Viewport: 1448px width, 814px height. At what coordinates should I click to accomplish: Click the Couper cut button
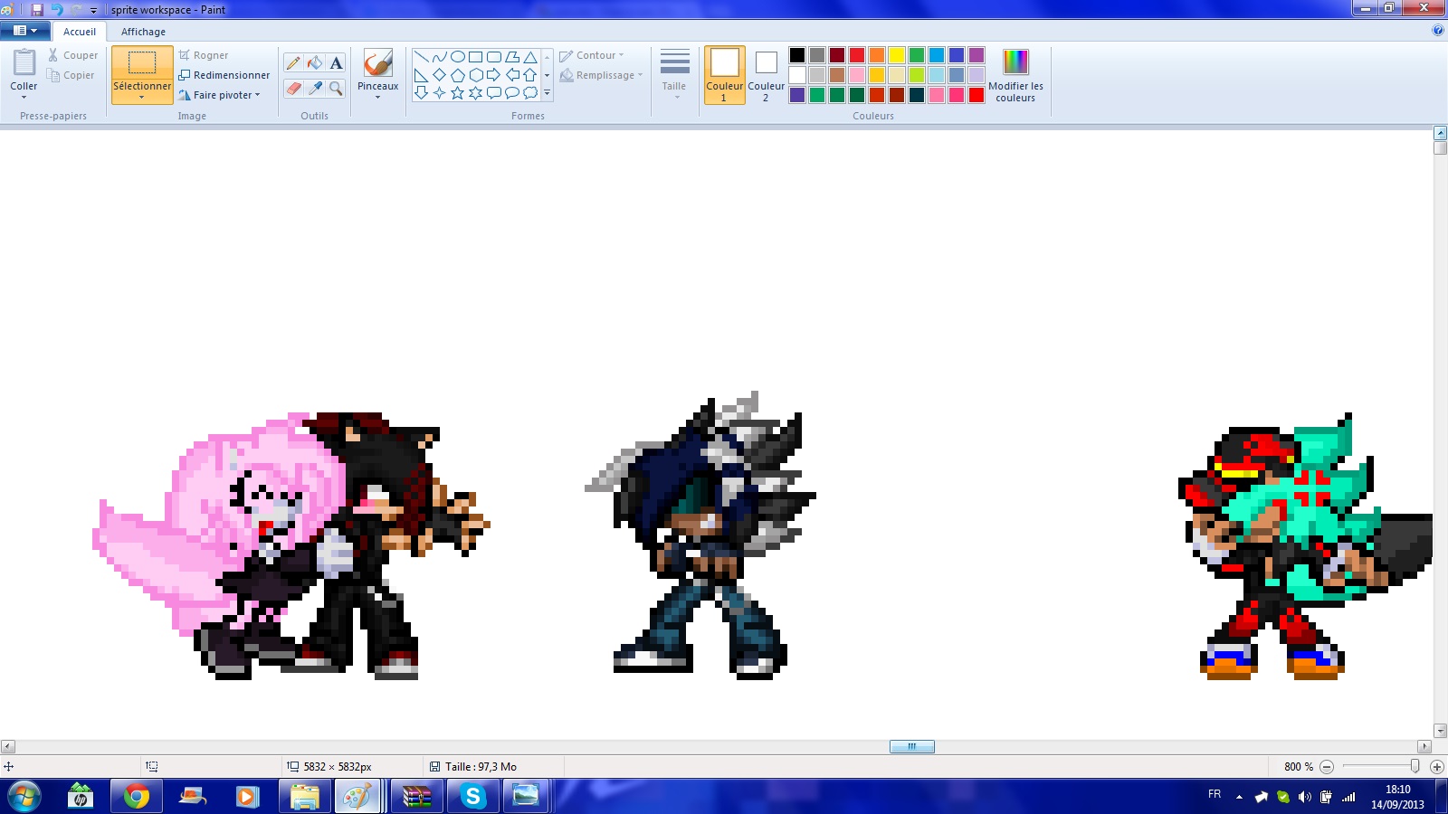[72, 55]
